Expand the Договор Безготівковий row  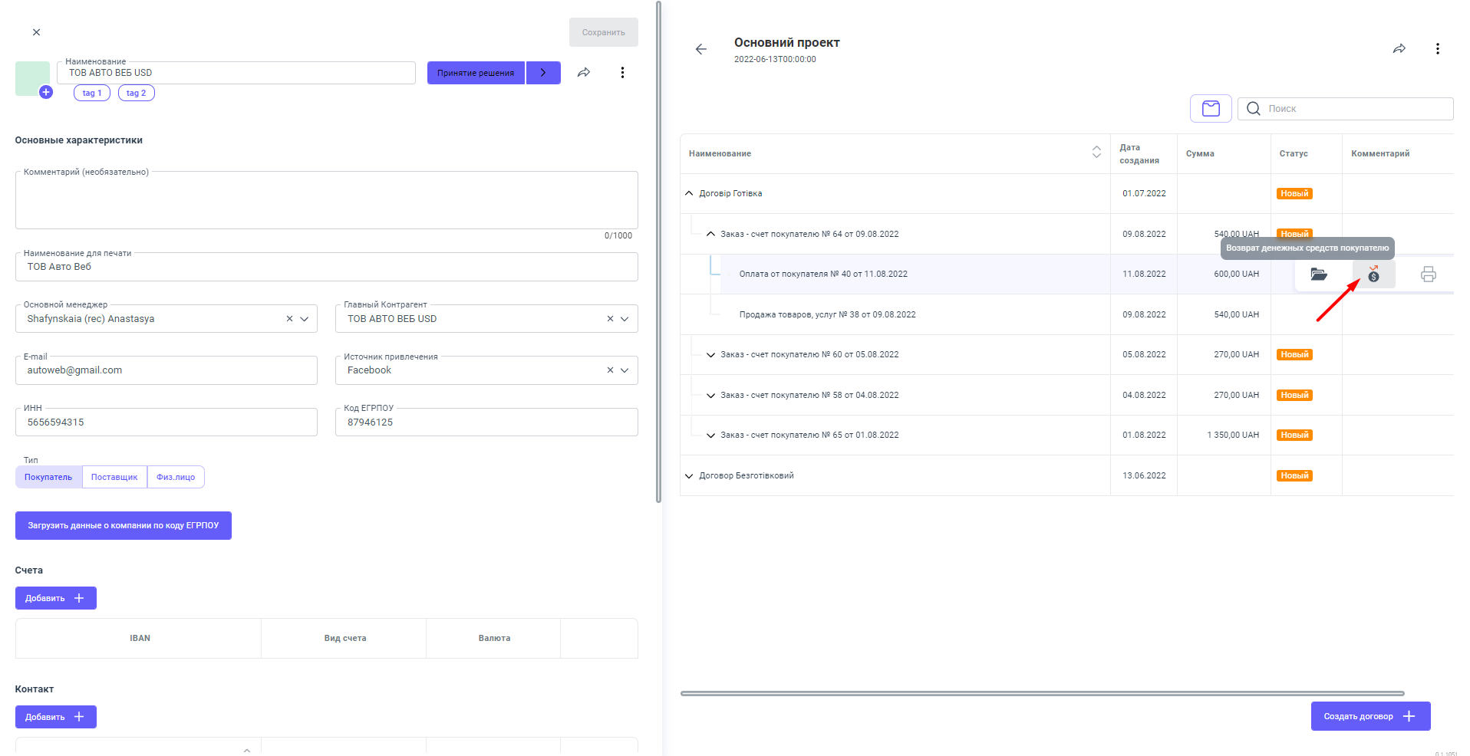[x=689, y=476]
